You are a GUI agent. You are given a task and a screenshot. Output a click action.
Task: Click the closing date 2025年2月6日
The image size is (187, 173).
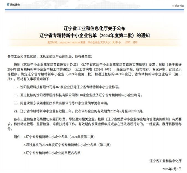172,169
